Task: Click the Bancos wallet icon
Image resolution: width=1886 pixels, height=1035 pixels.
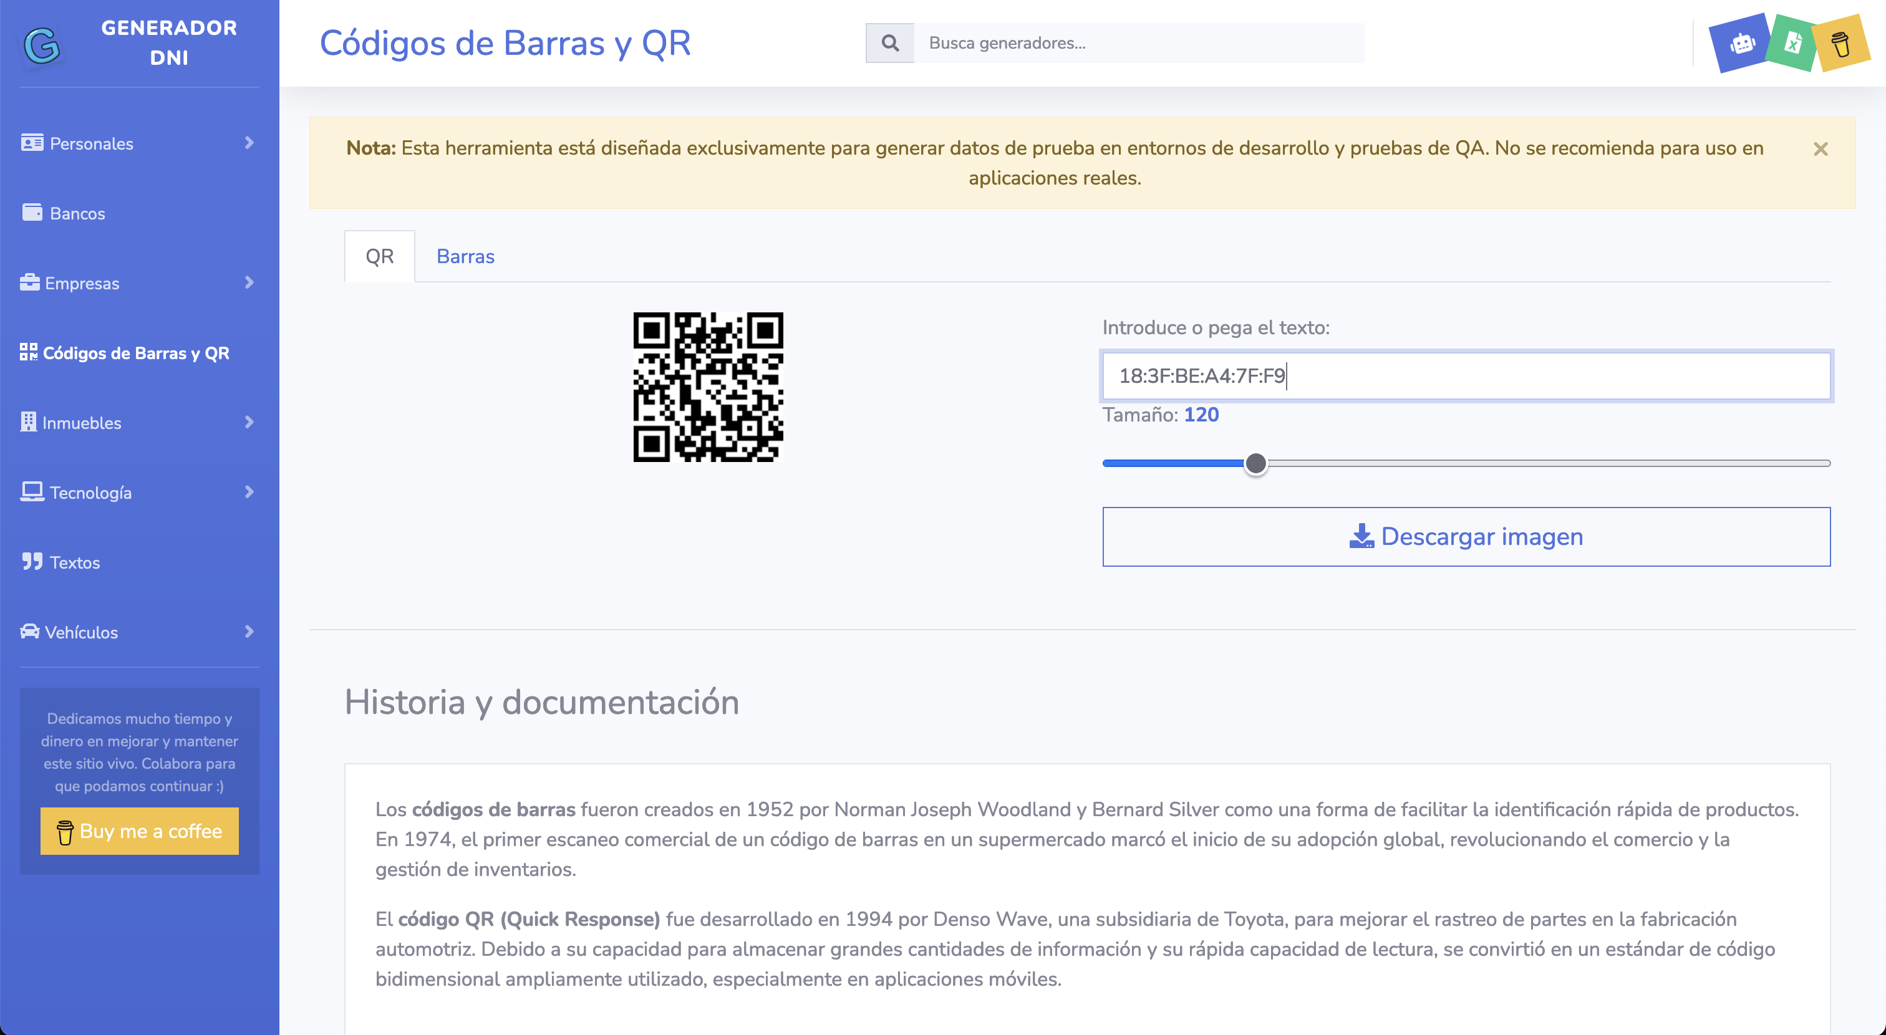Action: tap(32, 212)
